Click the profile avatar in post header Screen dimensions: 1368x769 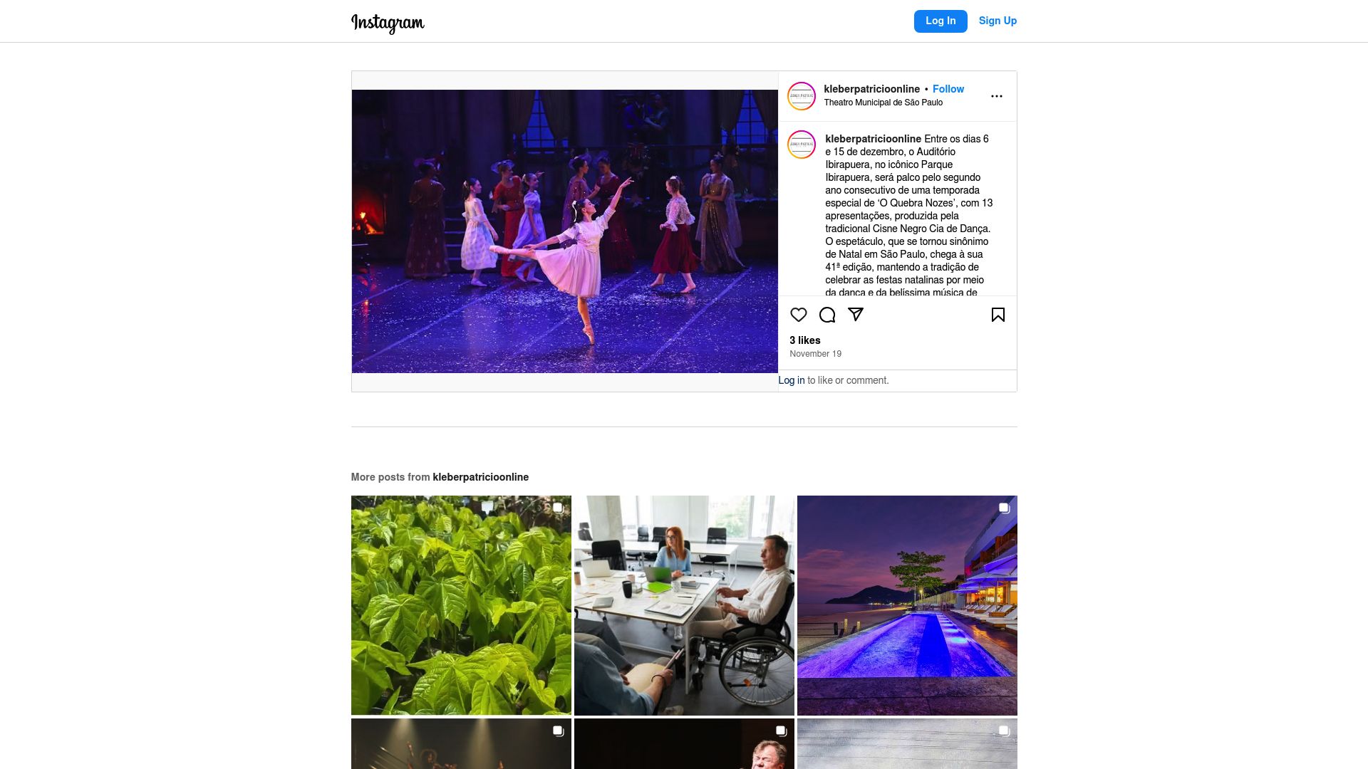coord(801,96)
